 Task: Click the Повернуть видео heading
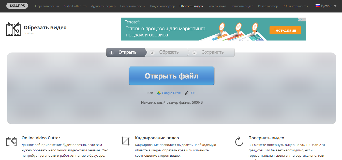(x=266, y=138)
